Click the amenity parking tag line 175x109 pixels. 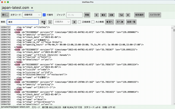pyautogui.click(x=35, y=84)
